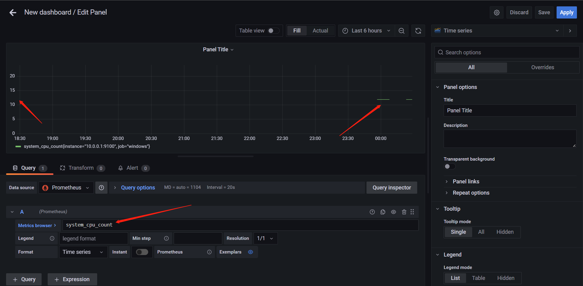
Task: Click the panel Title input field
Action: click(510, 111)
